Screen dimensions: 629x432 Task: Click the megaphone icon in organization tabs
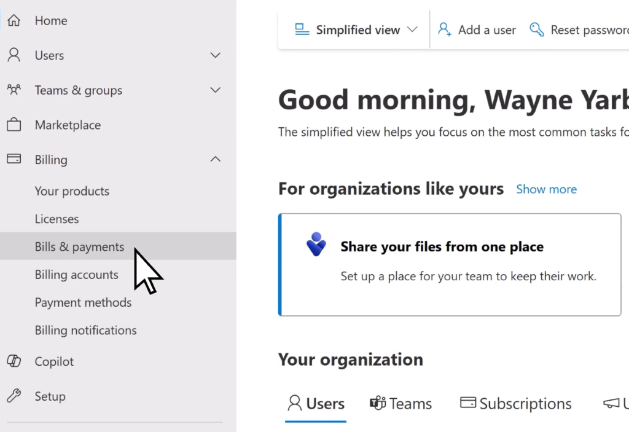611,403
